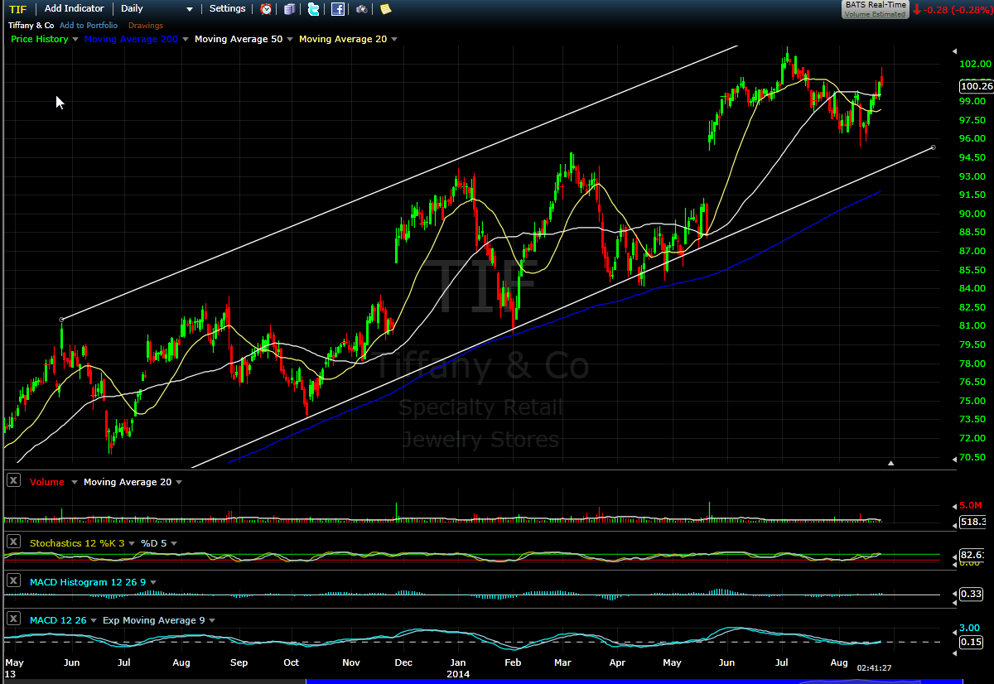994x684 pixels.
Task: Open the Drawings link
Action: 146,26
